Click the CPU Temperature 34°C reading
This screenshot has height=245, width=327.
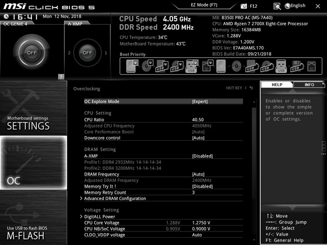[x=144, y=38]
